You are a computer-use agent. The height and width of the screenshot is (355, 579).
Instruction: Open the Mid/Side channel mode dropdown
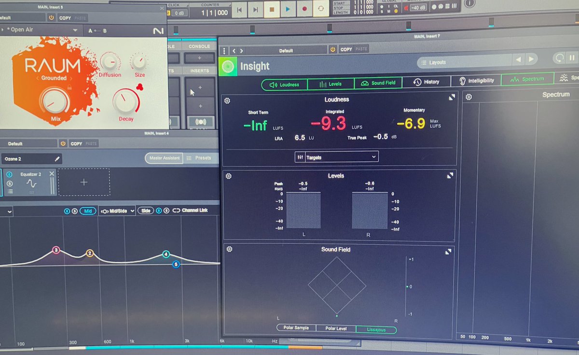(x=117, y=211)
